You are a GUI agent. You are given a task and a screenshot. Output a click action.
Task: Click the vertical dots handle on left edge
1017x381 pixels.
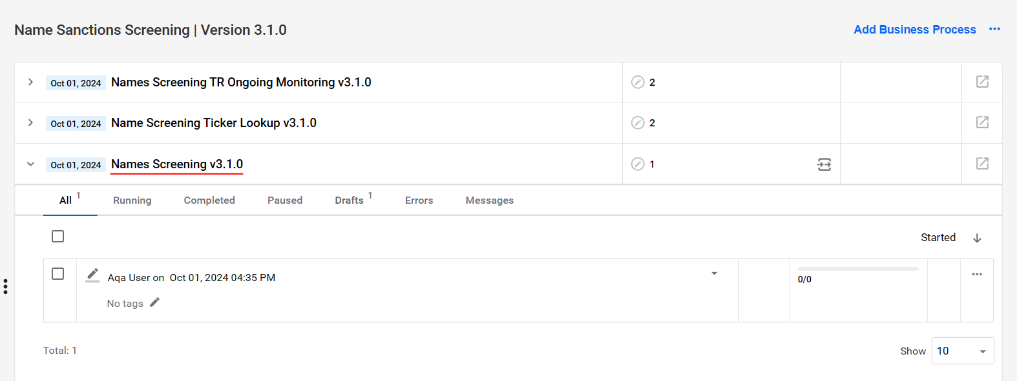5,286
